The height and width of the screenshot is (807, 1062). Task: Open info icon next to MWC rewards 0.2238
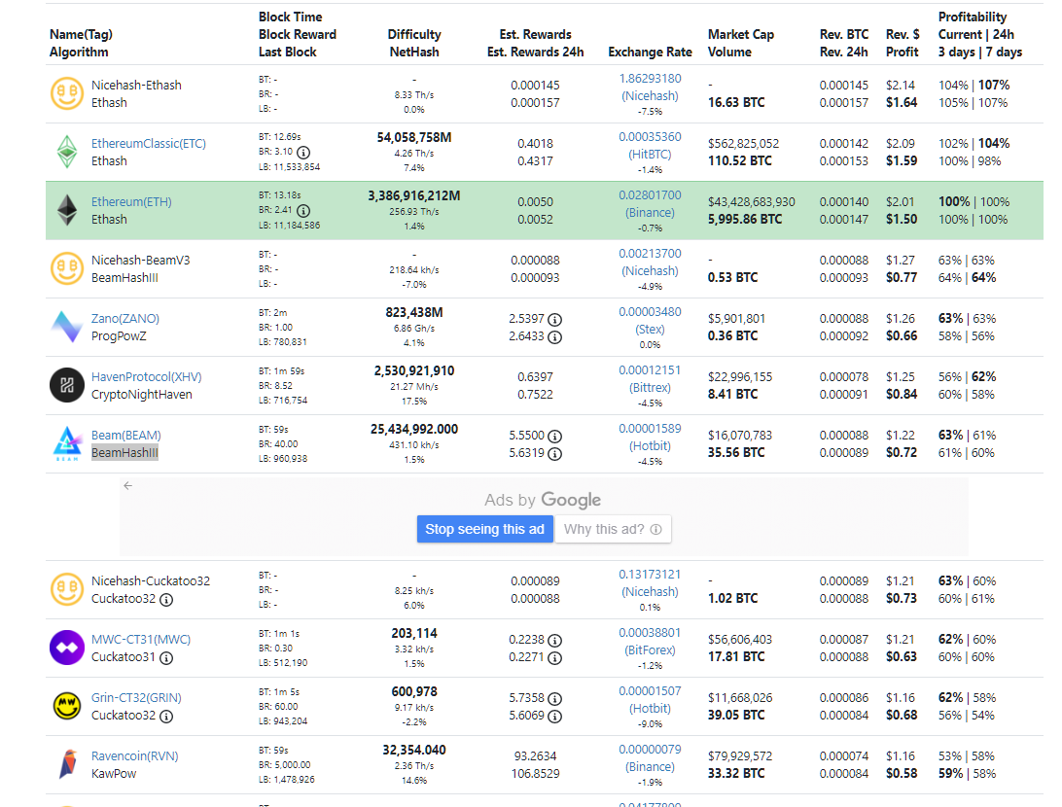point(554,641)
